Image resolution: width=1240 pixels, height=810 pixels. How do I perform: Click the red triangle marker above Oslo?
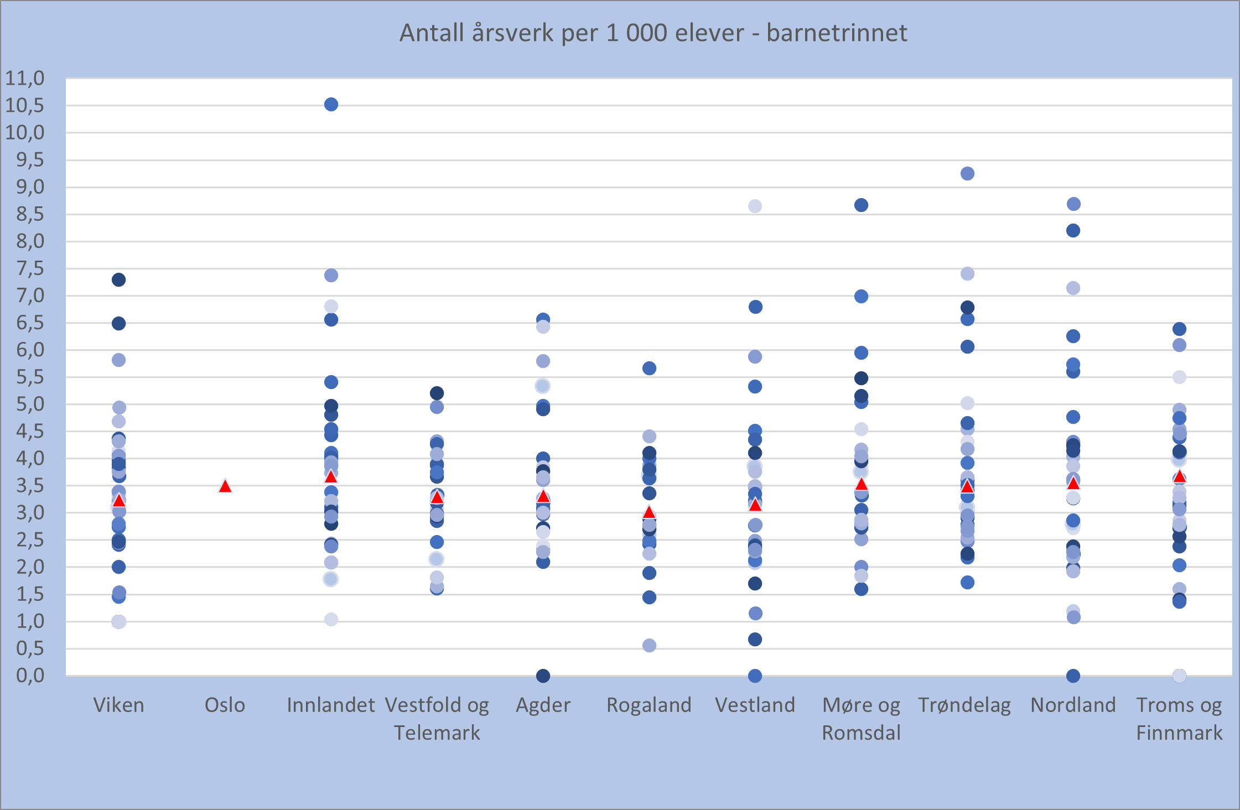tap(225, 486)
